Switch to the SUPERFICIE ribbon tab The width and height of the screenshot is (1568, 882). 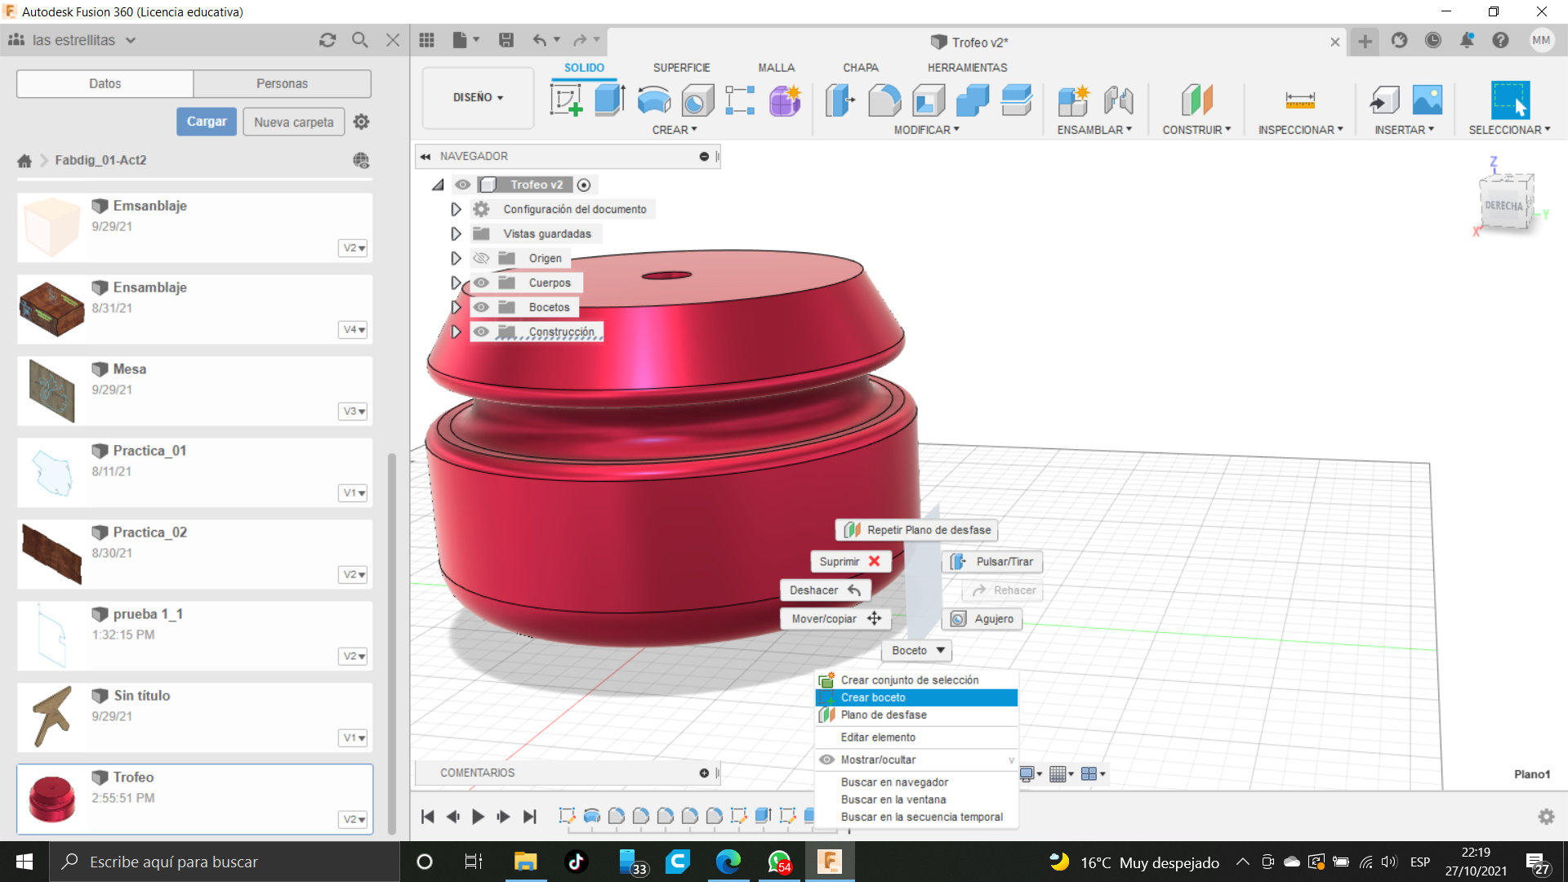point(681,68)
